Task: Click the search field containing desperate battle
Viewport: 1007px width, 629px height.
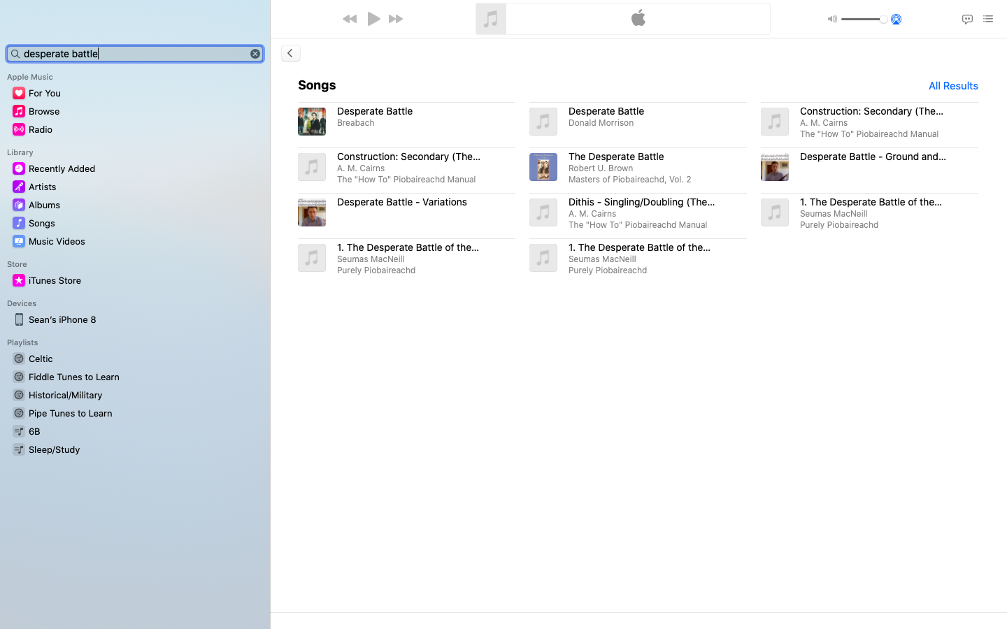Action: point(135,54)
